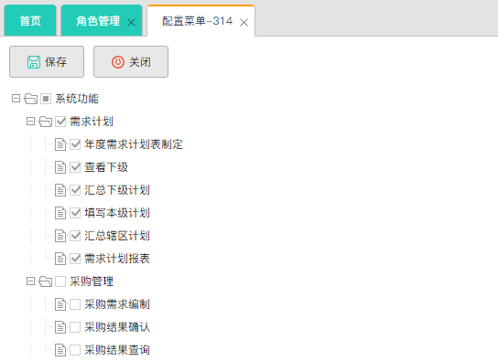Viewport: 498px width, 361px height.
Task: Uncheck the 汇总辖区计划 checkbox
Action: pos(75,236)
